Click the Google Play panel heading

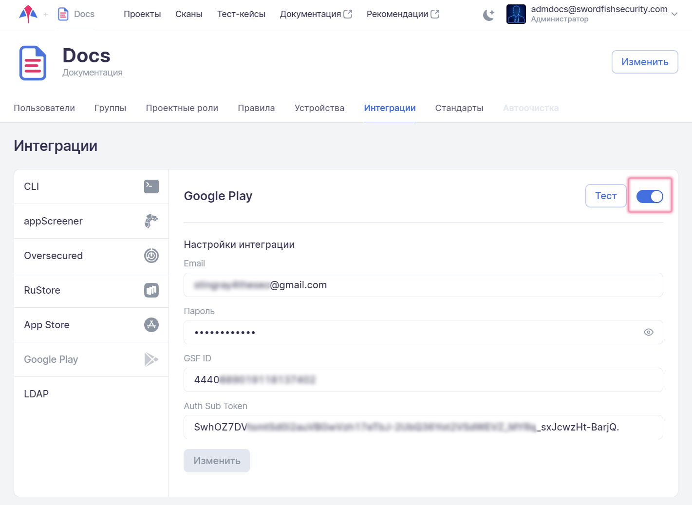(x=218, y=196)
